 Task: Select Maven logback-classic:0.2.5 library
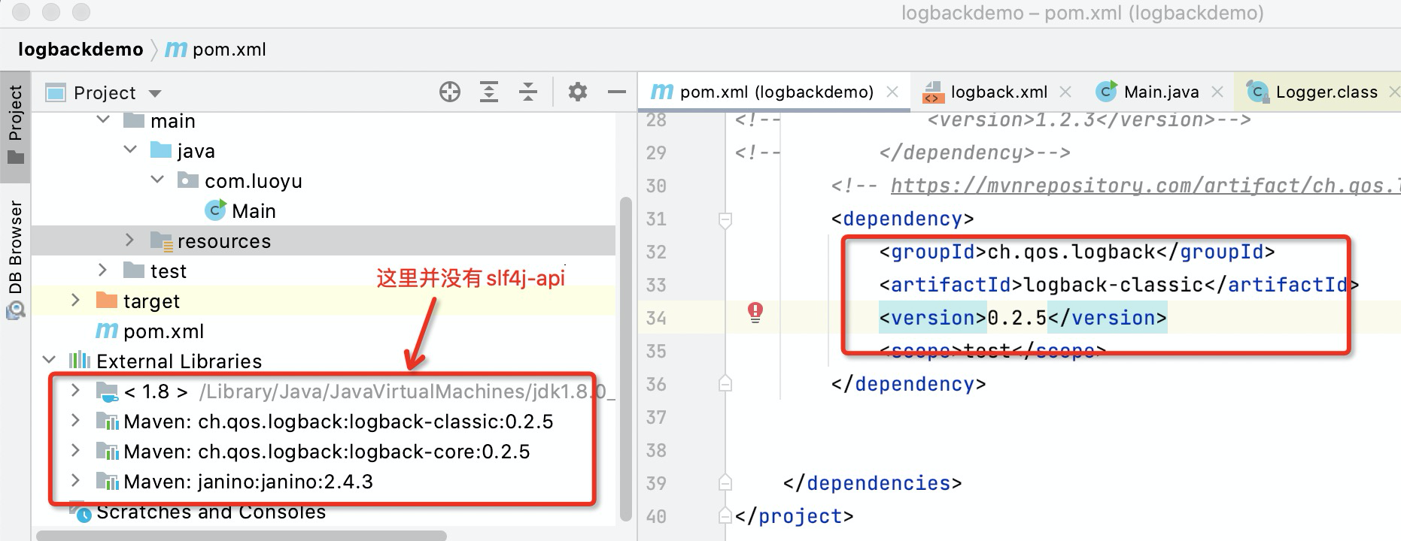[338, 422]
